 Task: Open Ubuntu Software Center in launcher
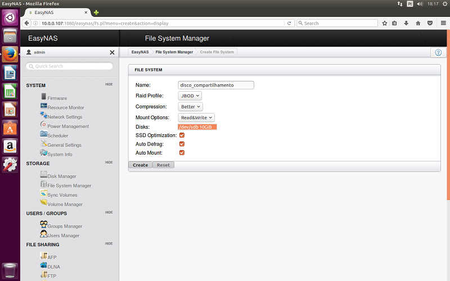click(10, 128)
